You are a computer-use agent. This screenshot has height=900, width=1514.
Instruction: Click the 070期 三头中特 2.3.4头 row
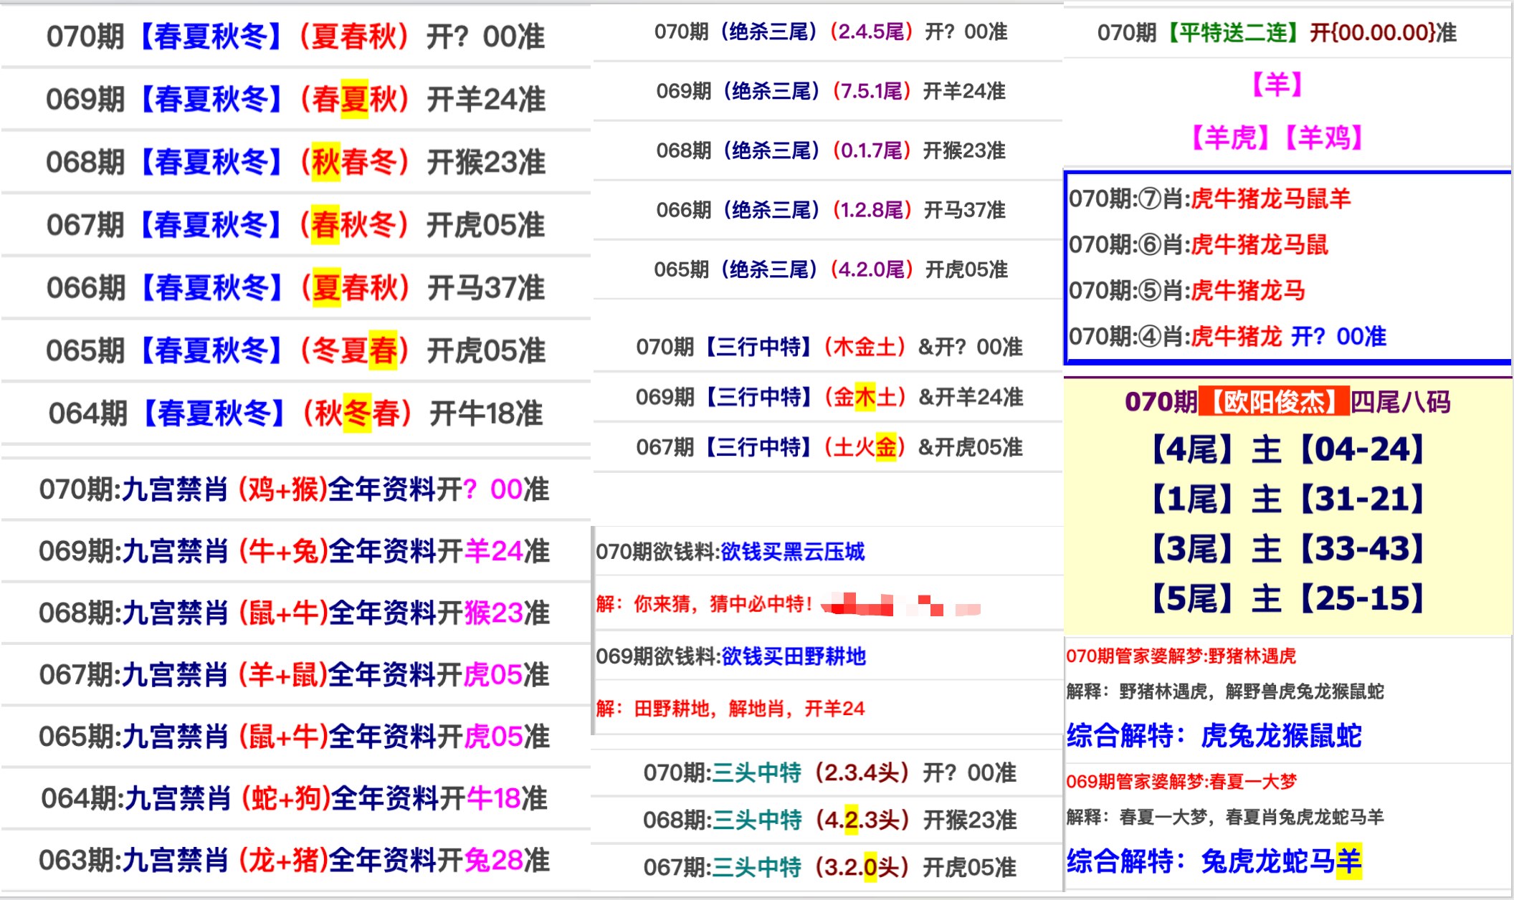tap(829, 772)
